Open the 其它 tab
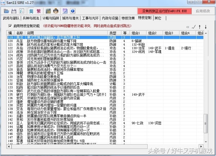Viewport: 216px width, 156px height. [x=158, y=18]
